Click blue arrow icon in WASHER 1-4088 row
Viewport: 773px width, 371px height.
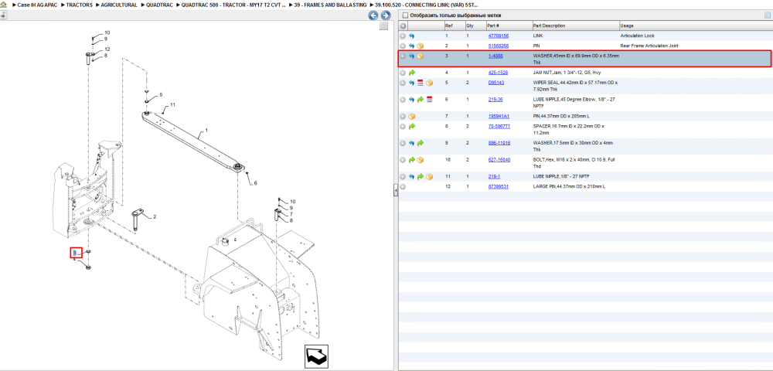point(412,56)
